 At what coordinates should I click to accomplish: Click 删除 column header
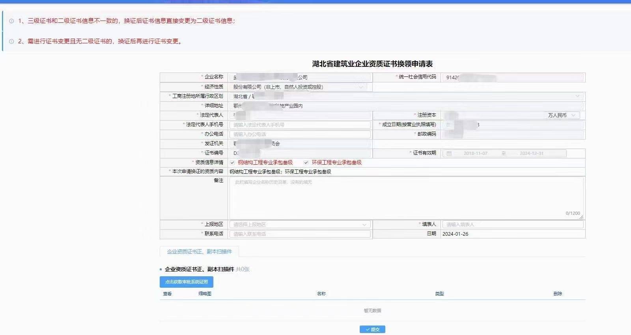tap(558, 294)
